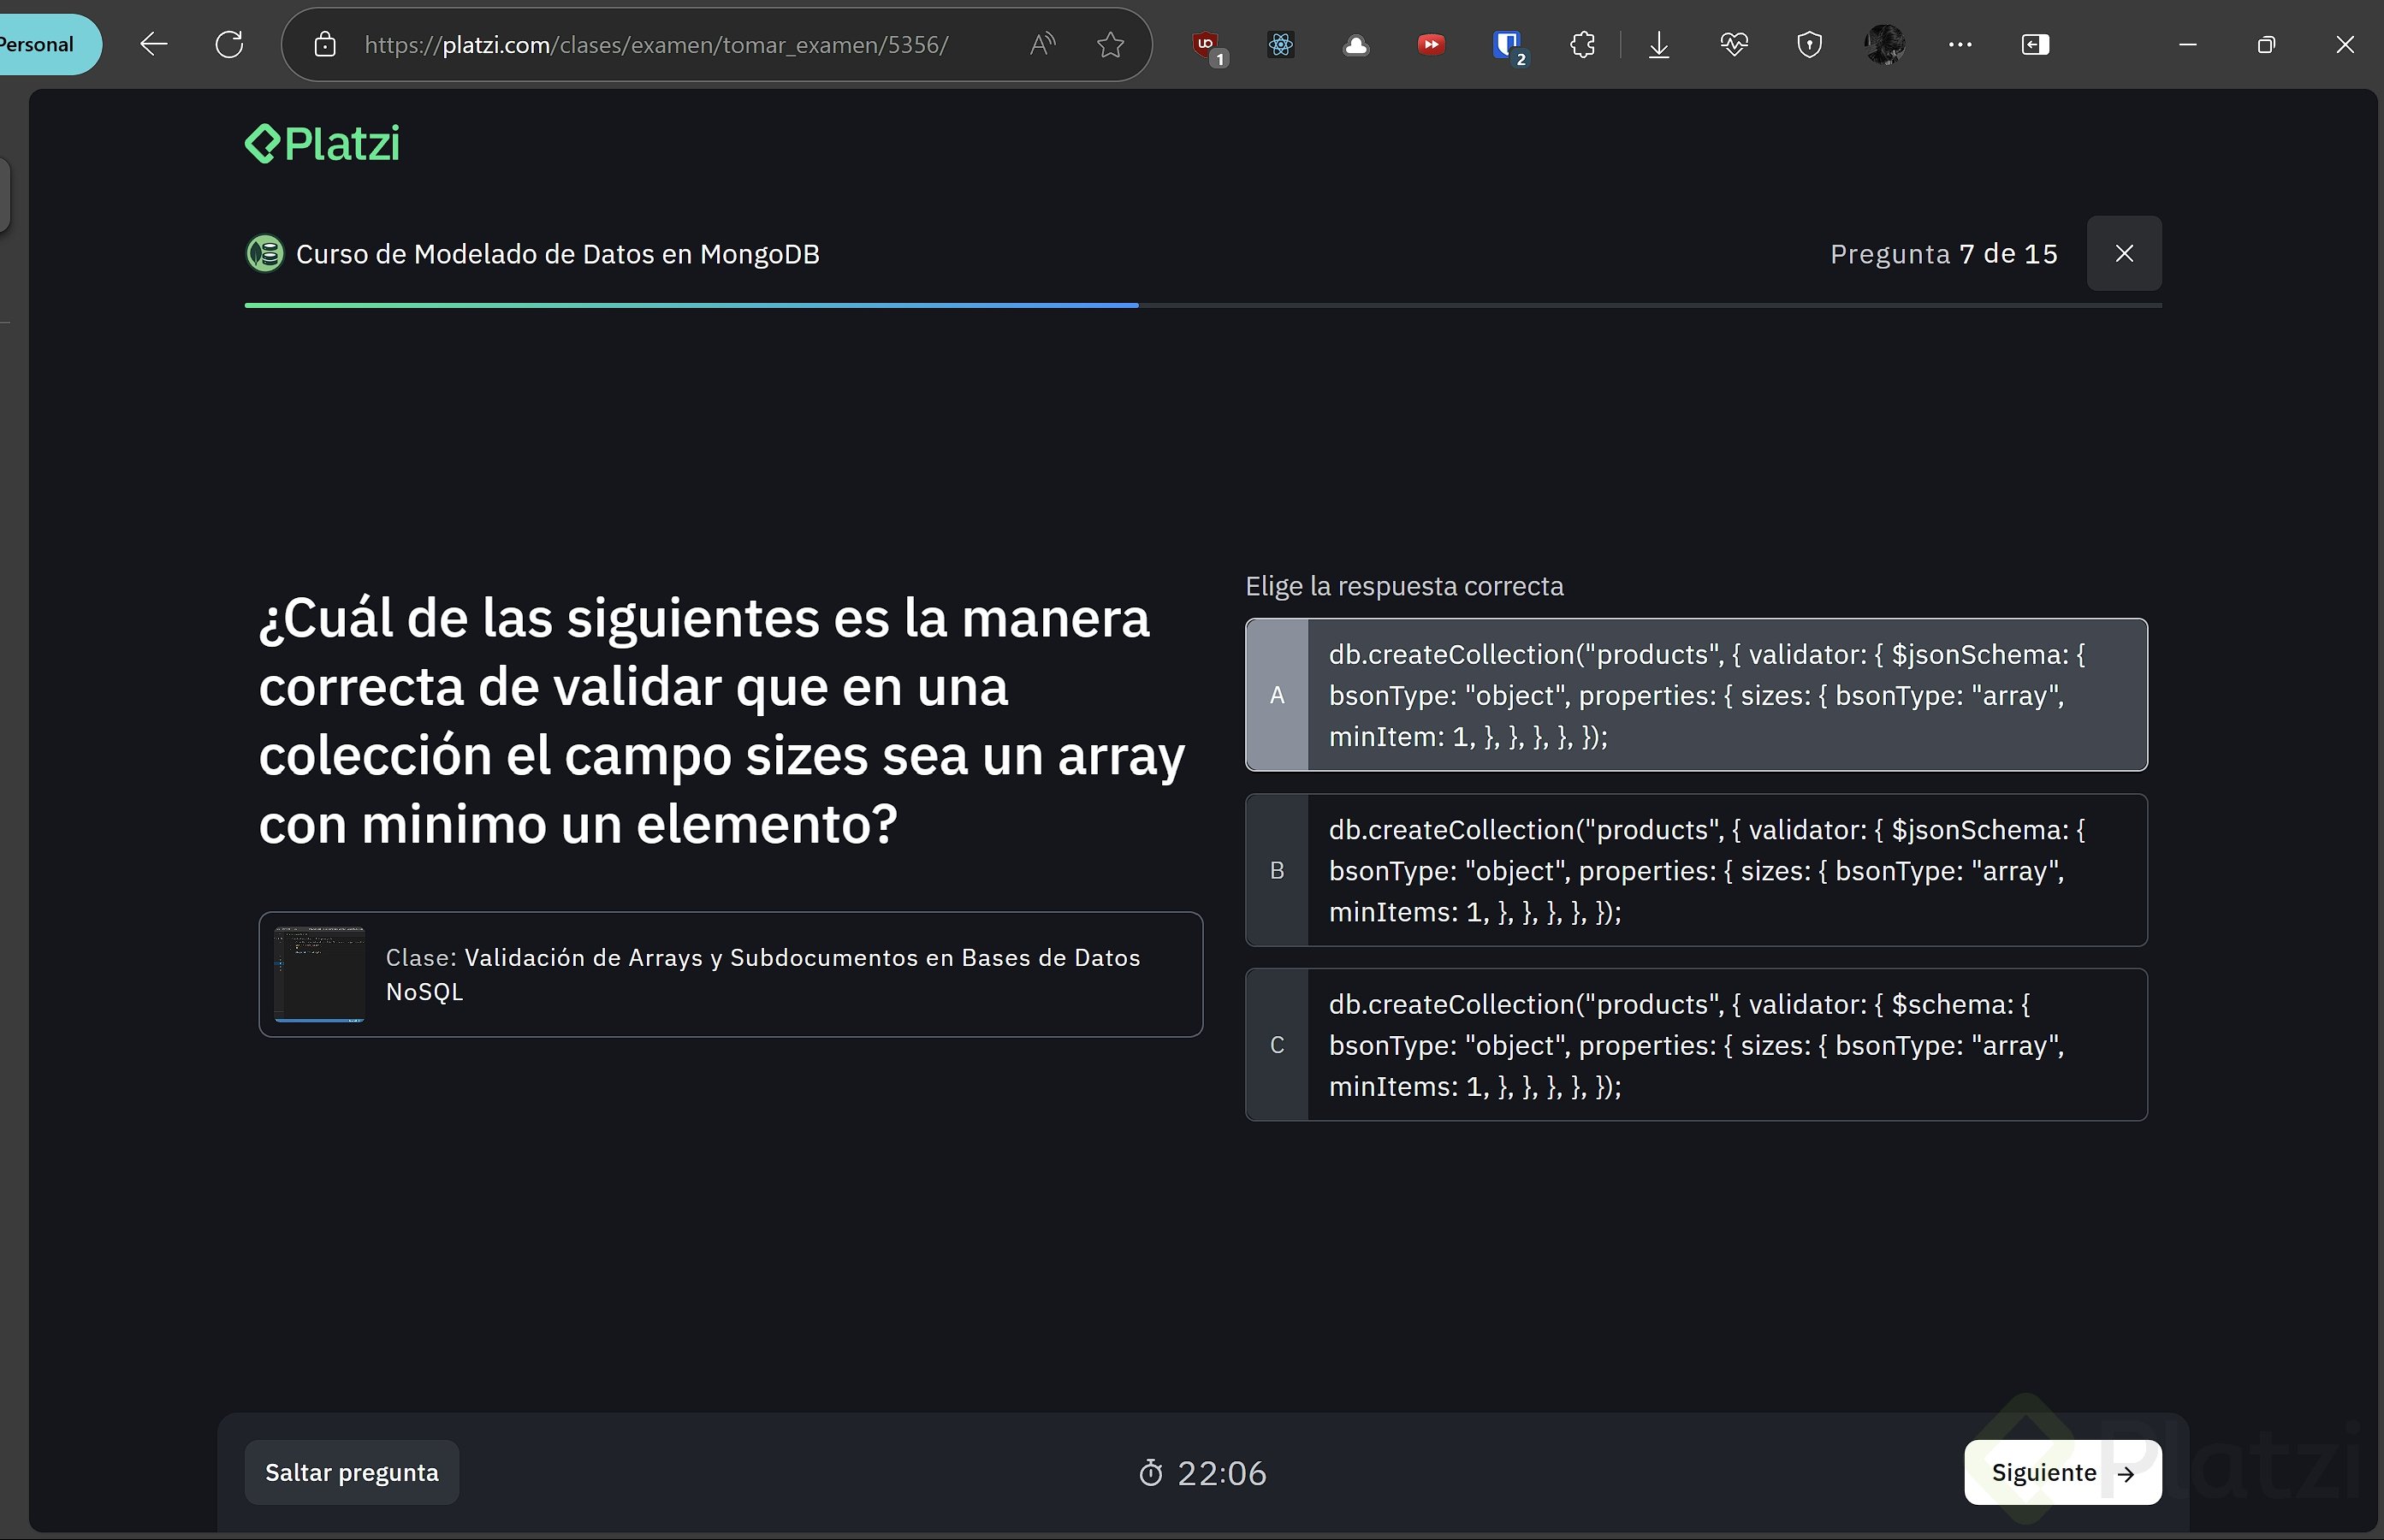Viewport: 2384px width, 1540px height.
Task: Choose answer option B with minItems
Action: [1696, 870]
